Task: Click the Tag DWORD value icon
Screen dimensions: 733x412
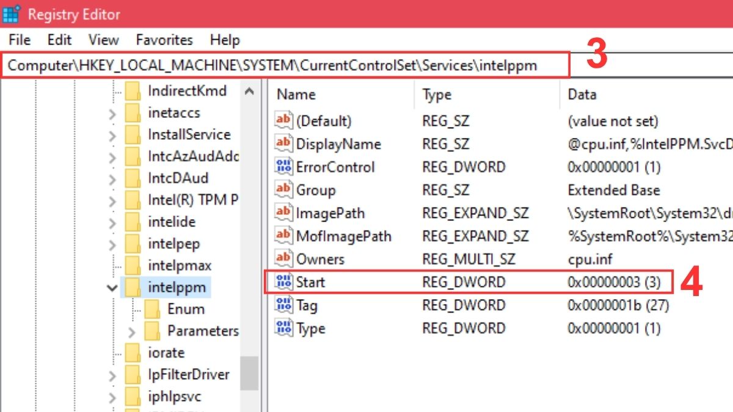Action: (x=284, y=305)
